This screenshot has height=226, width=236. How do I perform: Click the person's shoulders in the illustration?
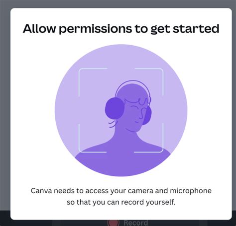[123, 159]
